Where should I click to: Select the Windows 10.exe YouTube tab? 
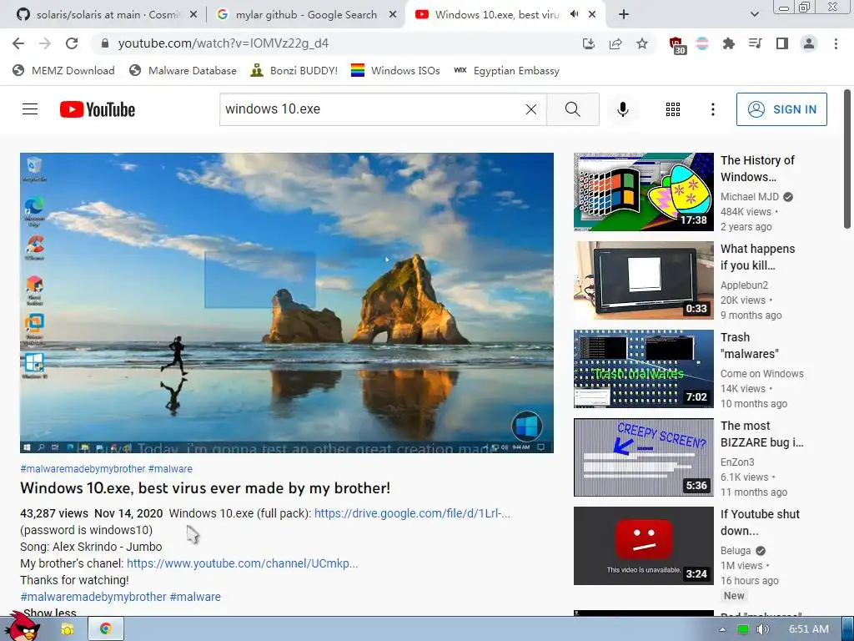(497, 15)
